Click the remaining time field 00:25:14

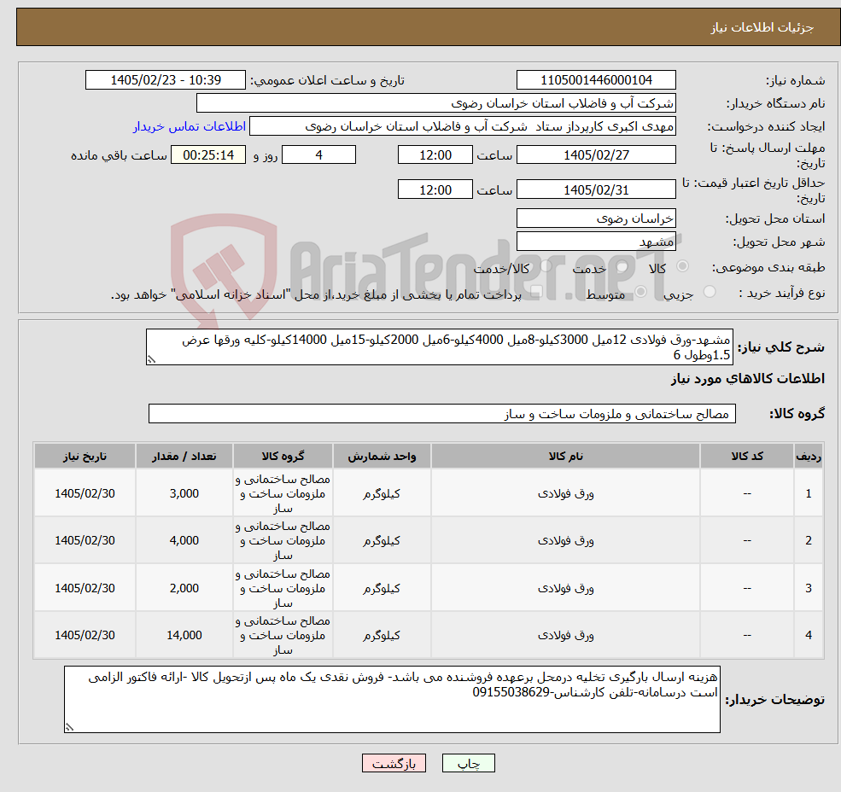click(208, 155)
